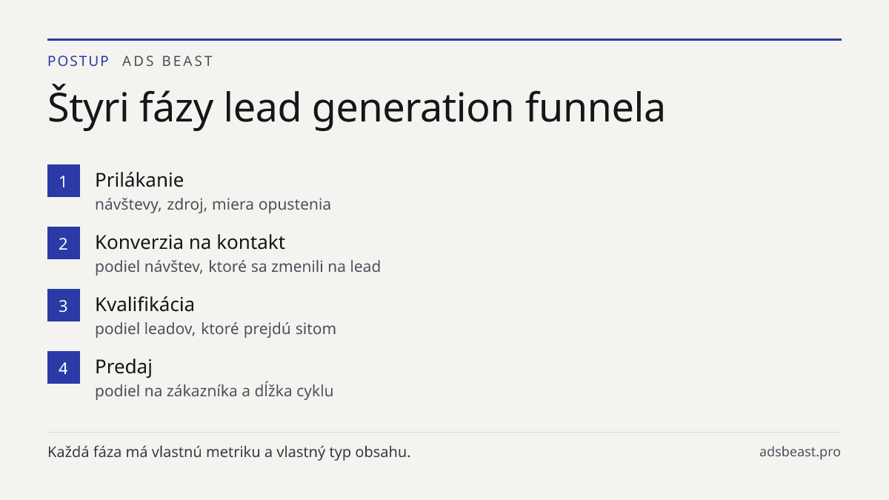Select the heading 'Štyri fázy lead generation funnela'
Viewport: 889px width, 500px height.
[x=356, y=107]
